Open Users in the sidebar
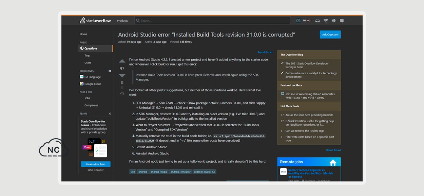The width and height of the screenshot is (424, 196). tap(88, 63)
